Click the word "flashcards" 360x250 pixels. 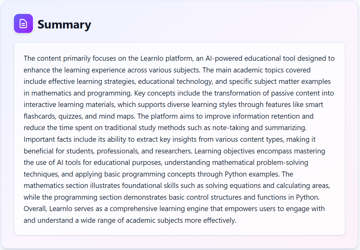click(x=40, y=116)
